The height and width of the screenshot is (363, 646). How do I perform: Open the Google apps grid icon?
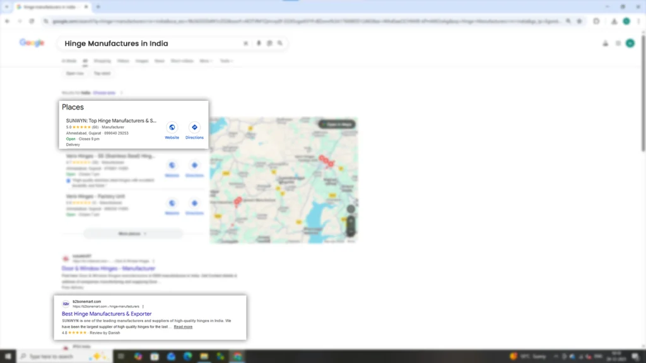[x=617, y=43]
